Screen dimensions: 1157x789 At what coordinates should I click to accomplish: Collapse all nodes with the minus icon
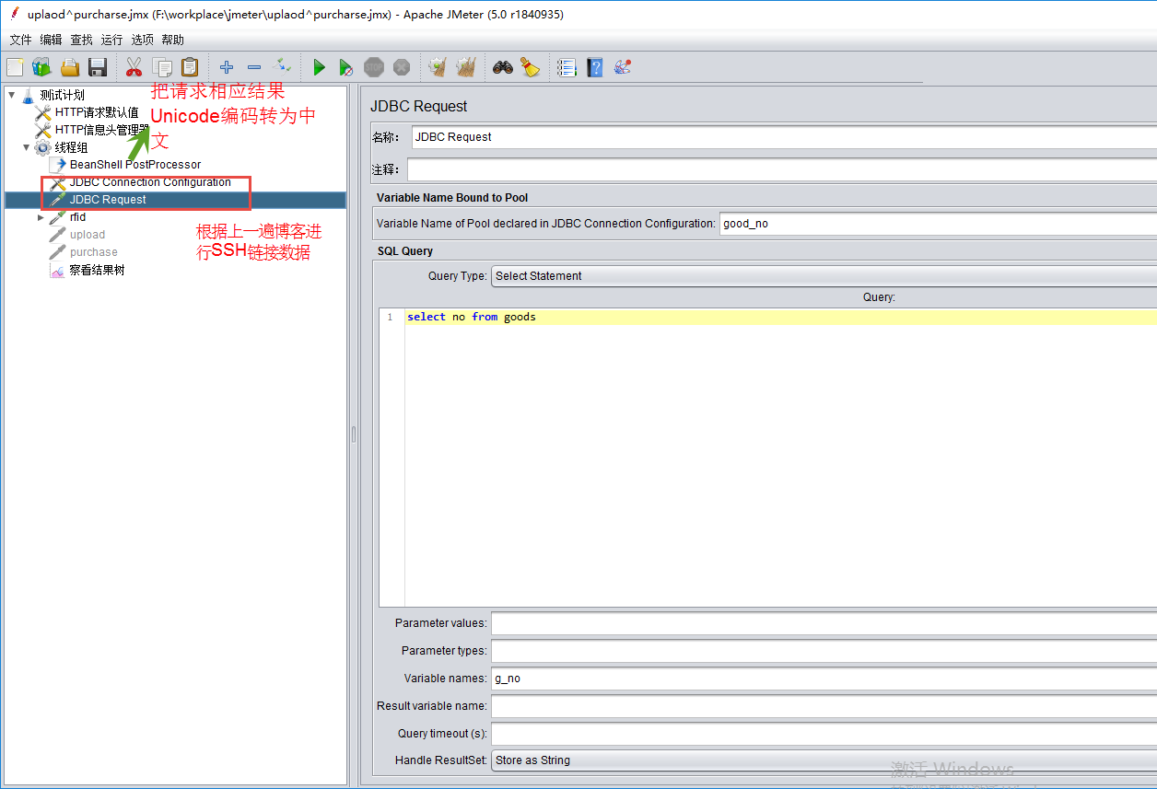254,67
